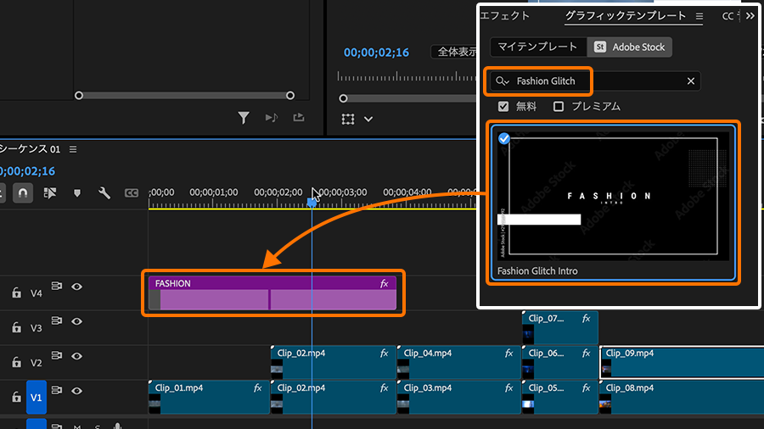Toggle the CC caption track button

point(132,193)
